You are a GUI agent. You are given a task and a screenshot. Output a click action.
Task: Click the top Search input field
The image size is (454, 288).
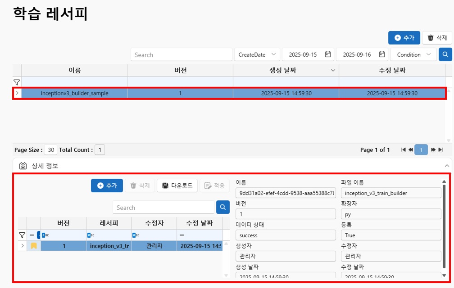point(181,54)
